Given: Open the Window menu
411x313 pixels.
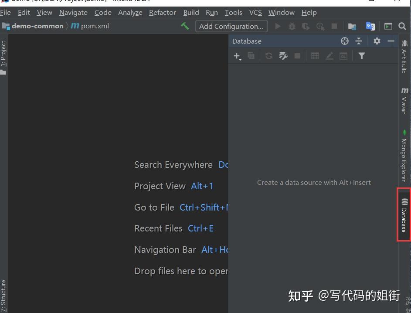Looking at the screenshot, I should click(281, 12).
